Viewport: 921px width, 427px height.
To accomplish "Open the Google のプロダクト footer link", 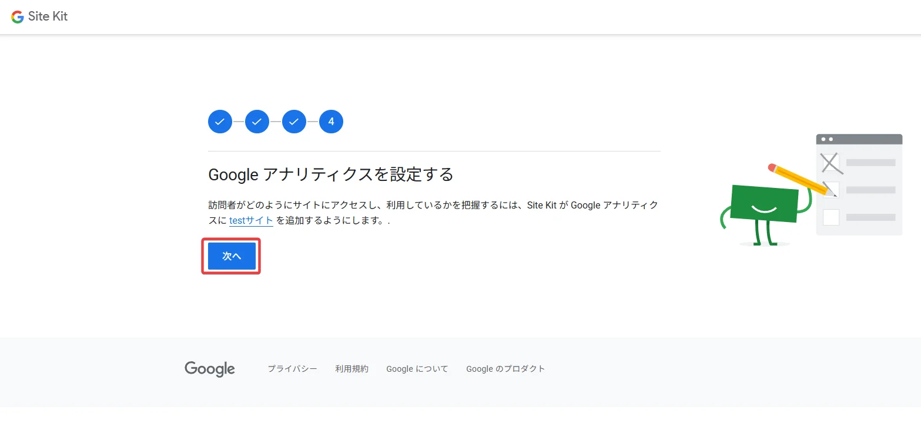I will click(505, 369).
